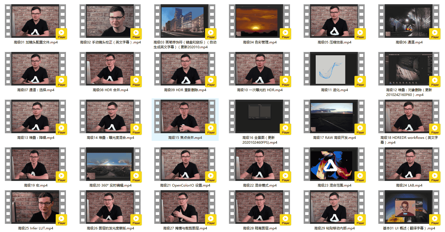
Task: Select the file name 高级07 通道：选择.mp4
Action: [36, 90]
